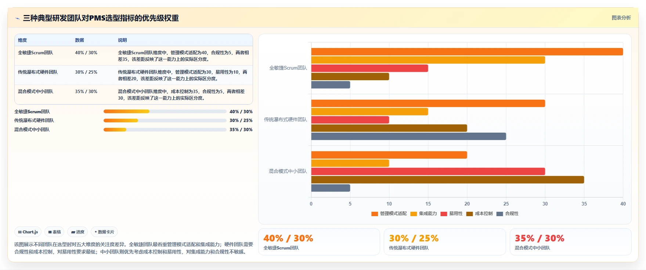
Task: Click the 传统瀑布式硬件团队 brown 成本控制 bar
Action: [x=389, y=128]
